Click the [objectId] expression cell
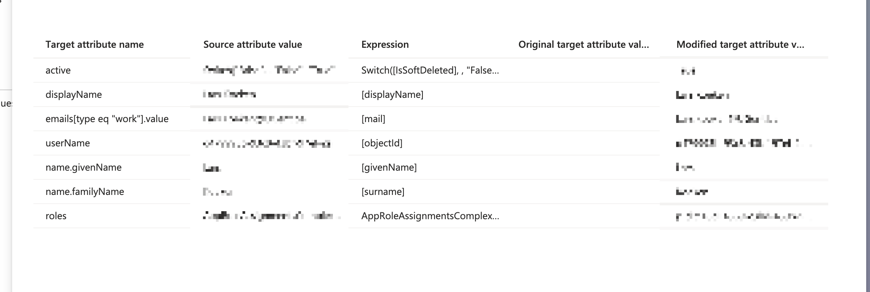 (382, 143)
